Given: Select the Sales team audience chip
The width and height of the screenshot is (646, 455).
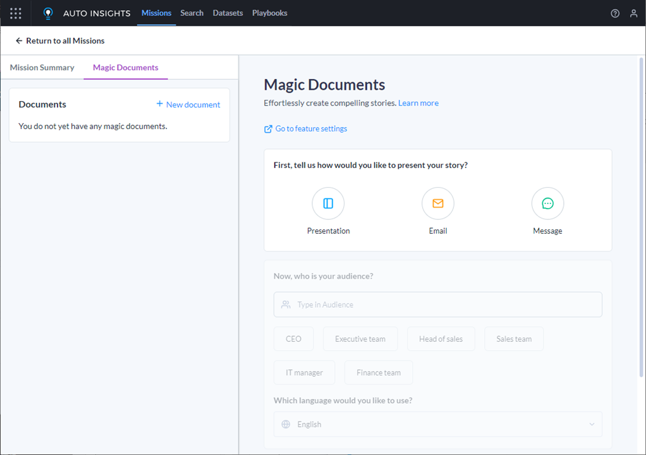Looking at the screenshot, I should tap(514, 339).
